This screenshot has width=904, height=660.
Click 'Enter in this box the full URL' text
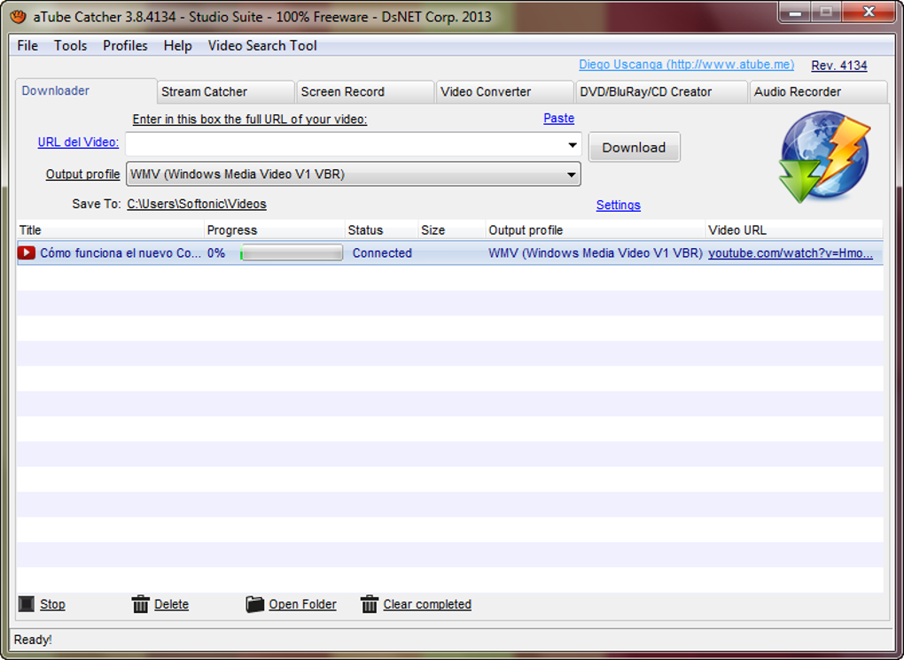coord(250,120)
